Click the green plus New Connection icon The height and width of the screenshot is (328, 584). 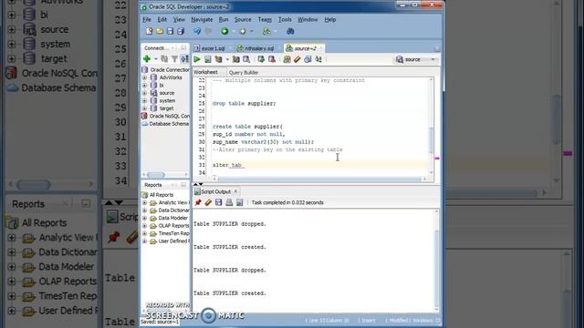tap(147, 58)
